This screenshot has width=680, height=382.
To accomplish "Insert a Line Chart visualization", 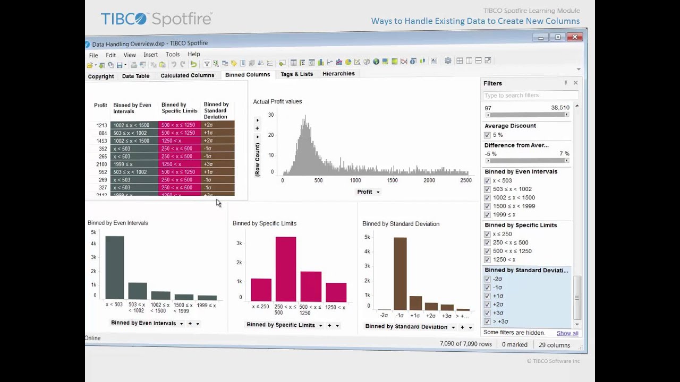I will [x=330, y=62].
